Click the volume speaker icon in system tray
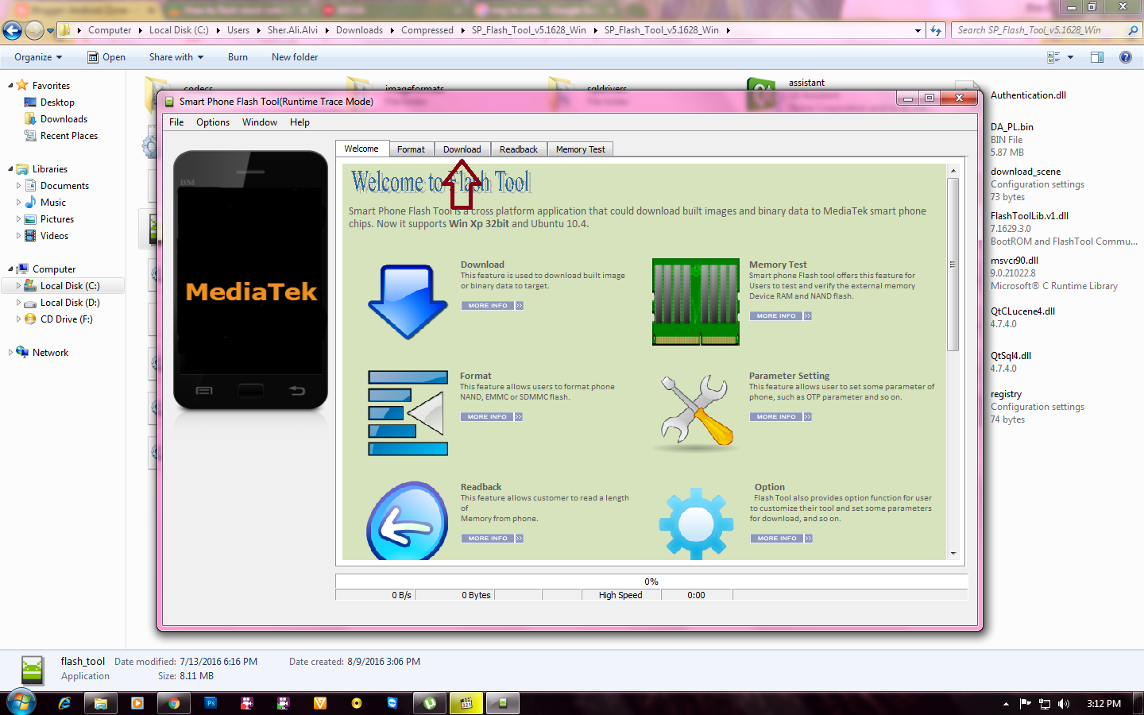 coord(1064,704)
